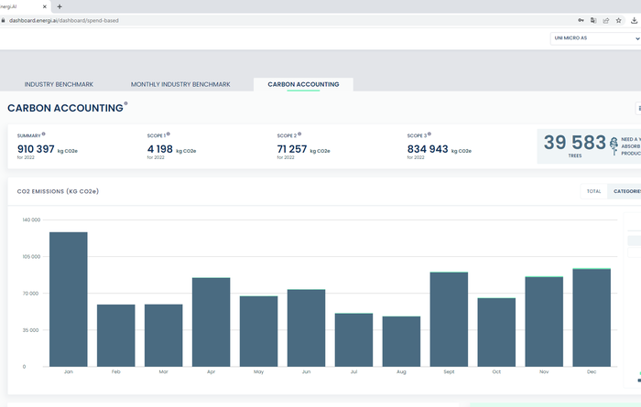
Task: Click the translate page icon
Action: pos(593,20)
